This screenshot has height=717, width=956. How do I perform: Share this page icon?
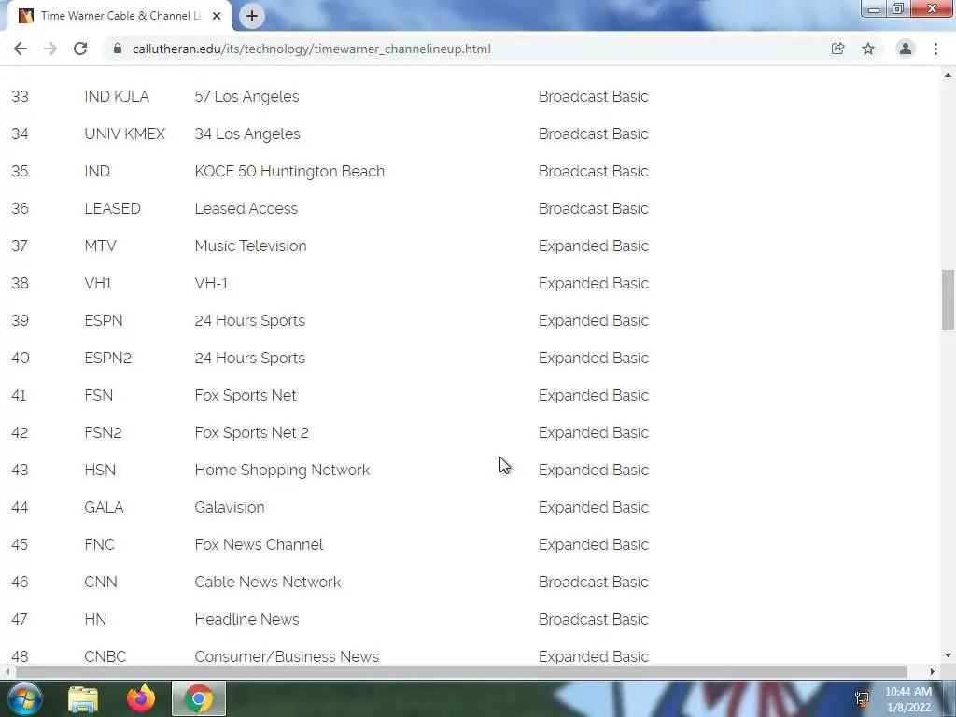pyautogui.click(x=837, y=49)
